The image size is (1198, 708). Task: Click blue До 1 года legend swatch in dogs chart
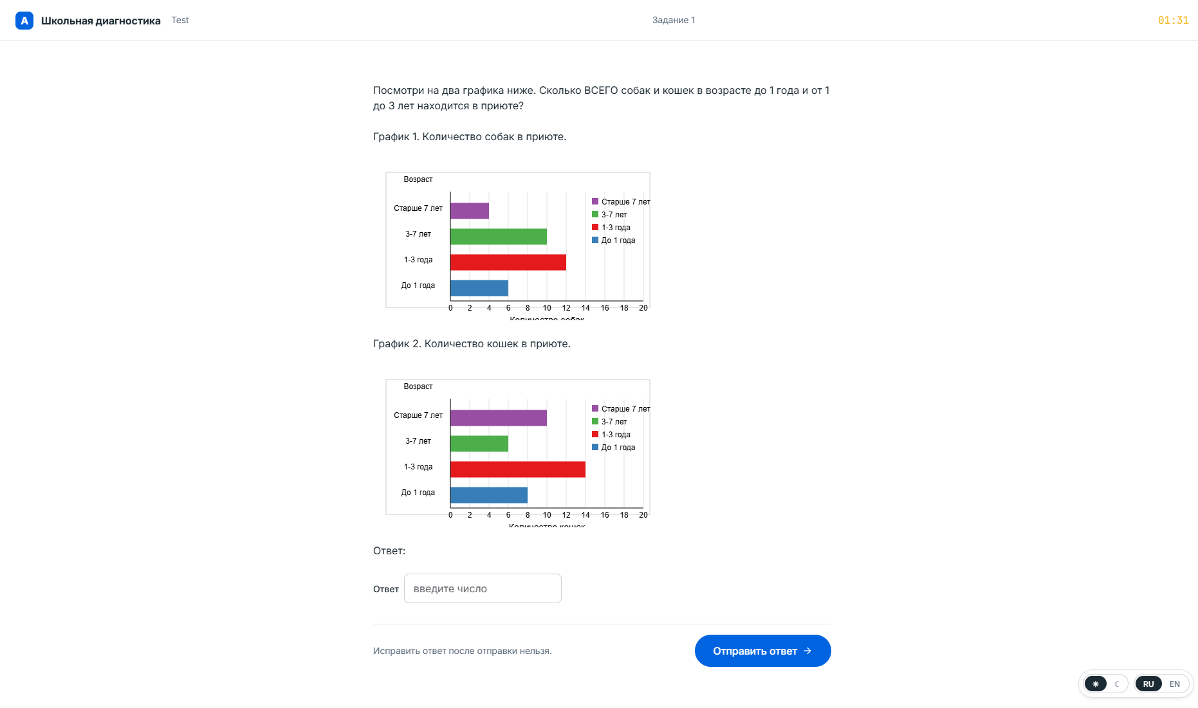[x=595, y=240]
